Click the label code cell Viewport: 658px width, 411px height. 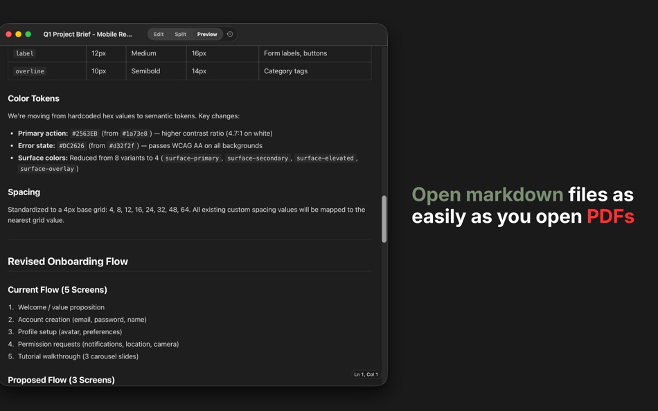24,53
